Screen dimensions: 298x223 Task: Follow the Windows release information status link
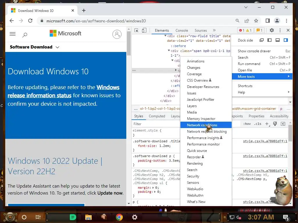pyautogui.click(x=63, y=91)
